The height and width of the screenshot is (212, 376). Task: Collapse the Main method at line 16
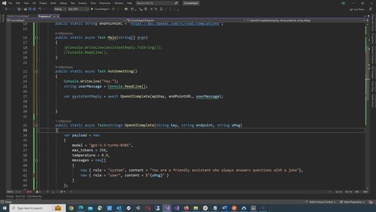click(36, 38)
